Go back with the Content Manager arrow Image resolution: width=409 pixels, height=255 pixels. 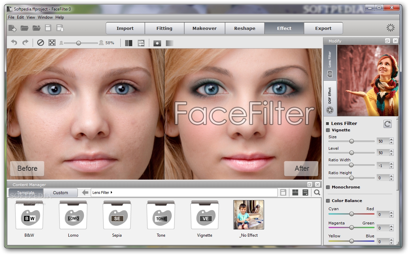pos(85,193)
